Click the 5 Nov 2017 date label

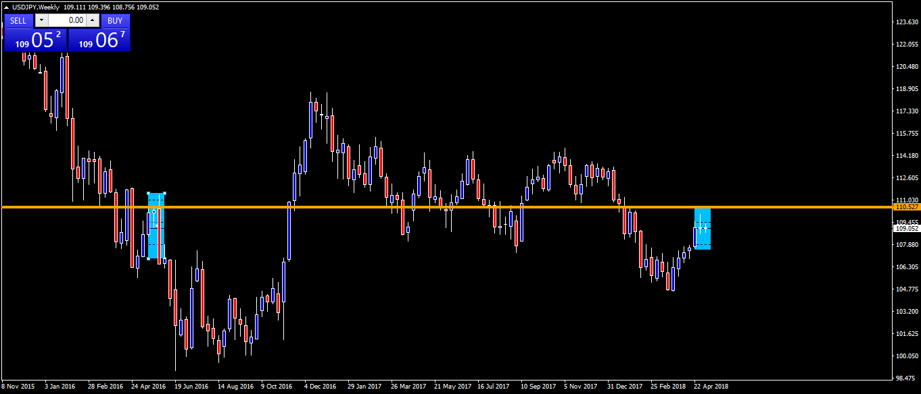pyautogui.click(x=581, y=387)
